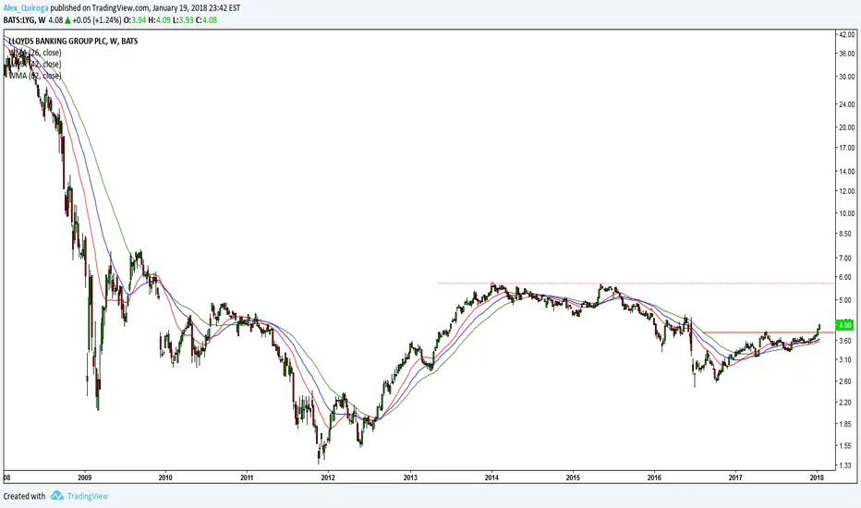Click the 1.55 price axis label

[845, 446]
